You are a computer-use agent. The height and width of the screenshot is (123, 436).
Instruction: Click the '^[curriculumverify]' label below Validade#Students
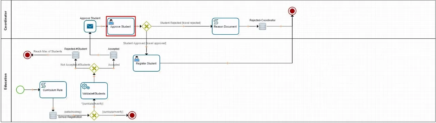click(x=92, y=103)
